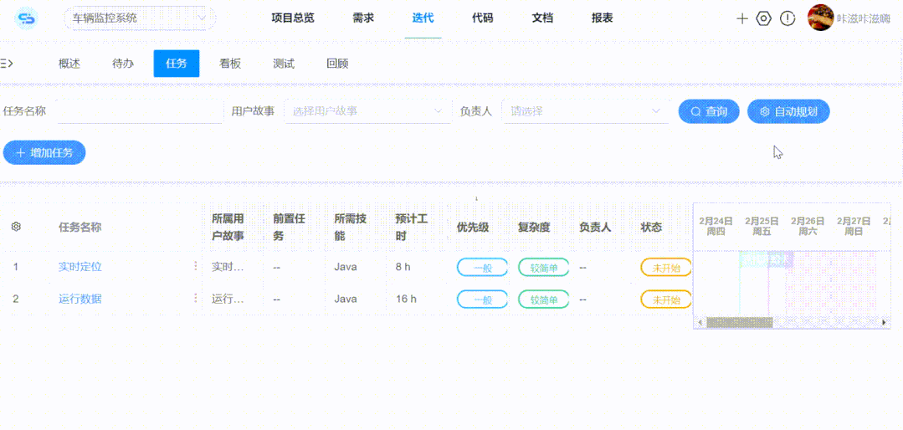
Task: Click the Java skill cell for 运行数据
Action: [x=346, y=299]
